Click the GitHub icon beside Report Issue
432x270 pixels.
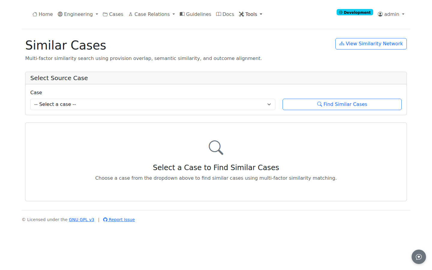105,220
